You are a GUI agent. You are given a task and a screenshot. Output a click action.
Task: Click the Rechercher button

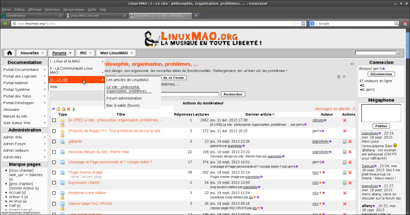coord(233,94)
